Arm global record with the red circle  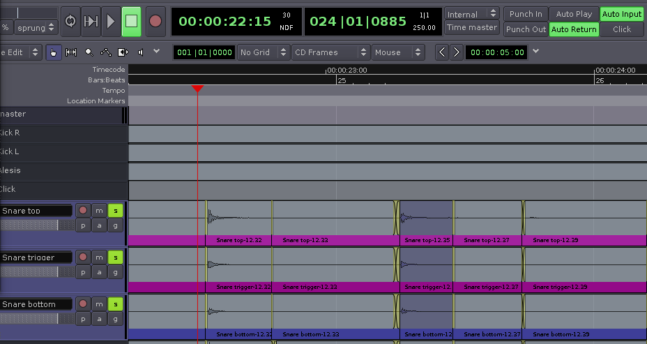(x=155, y=21)
